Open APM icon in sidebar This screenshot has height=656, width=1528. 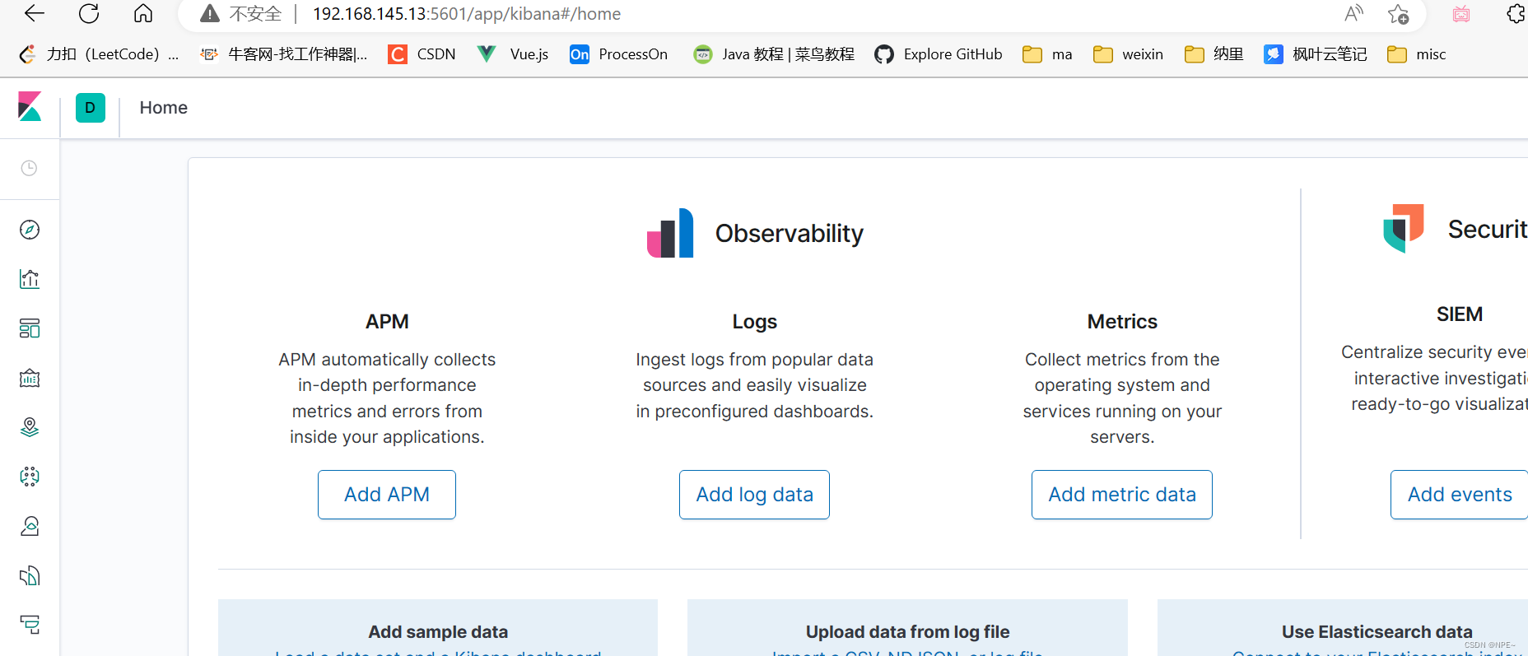(x=30, y=625)
